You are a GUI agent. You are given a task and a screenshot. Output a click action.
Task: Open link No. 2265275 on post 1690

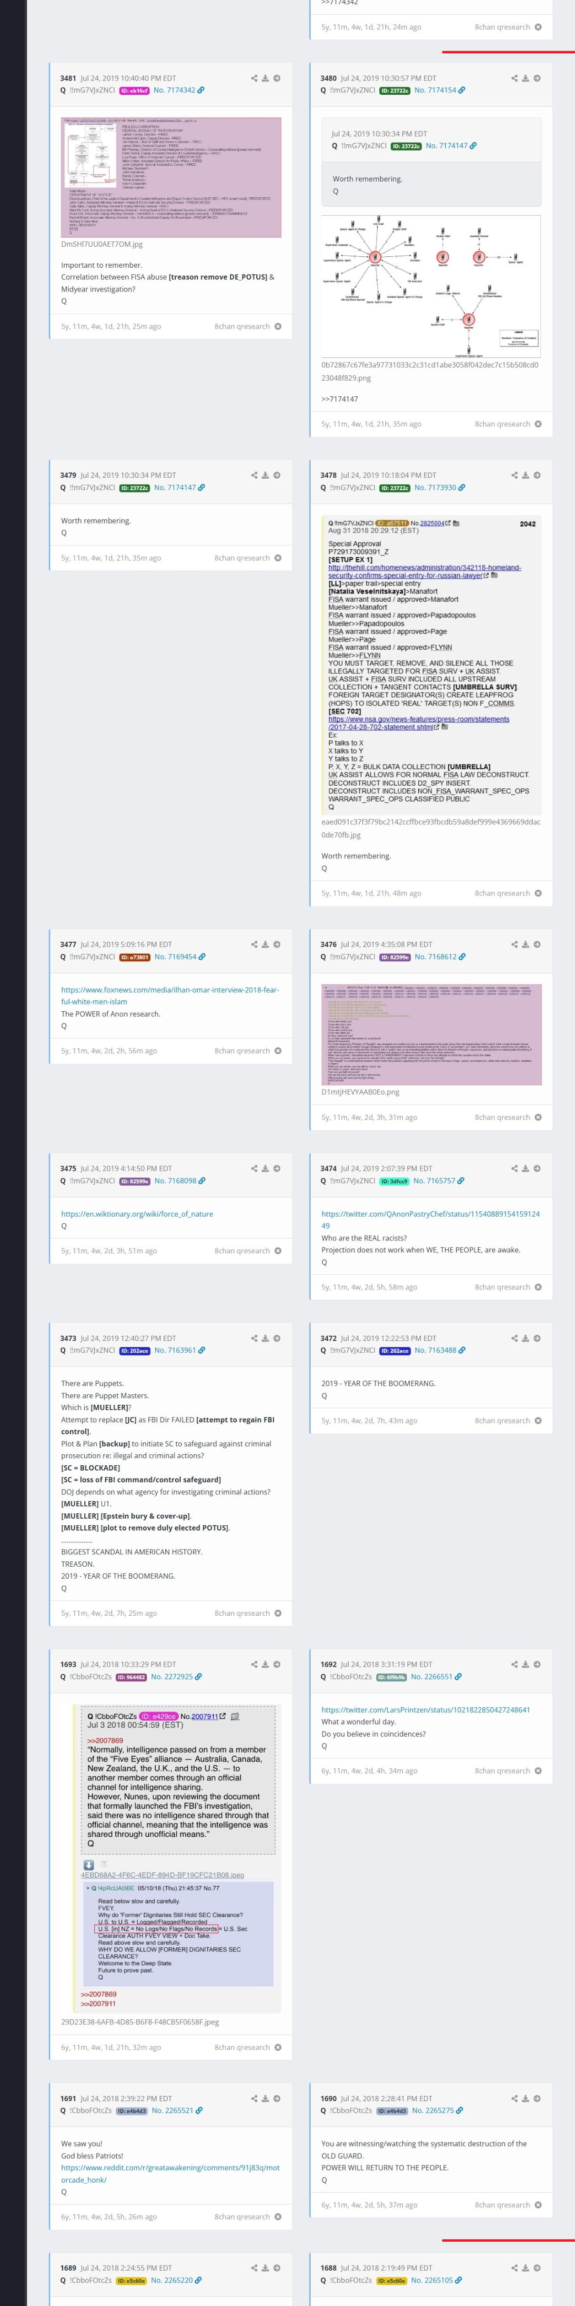coord(437,2111)
